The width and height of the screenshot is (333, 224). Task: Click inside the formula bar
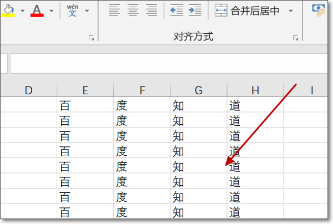(167, 63)
